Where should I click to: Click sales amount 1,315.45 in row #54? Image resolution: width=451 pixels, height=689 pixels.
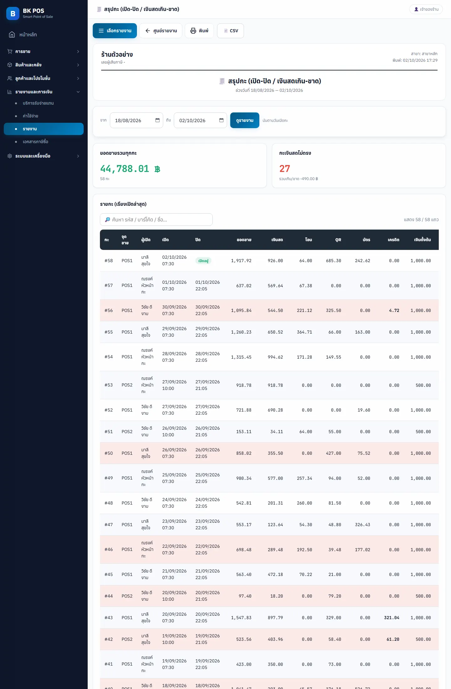(x=241, y=357)
